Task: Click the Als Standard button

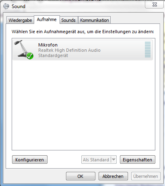Action: point(96,160)
